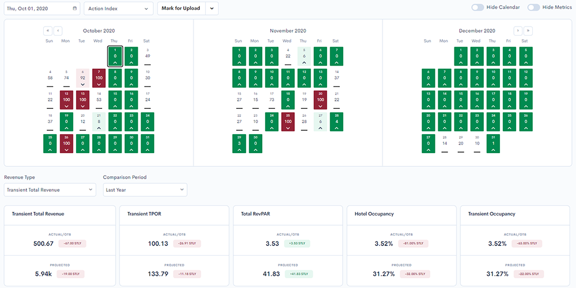The height and width of the screenshot is (288, 576).
Task: Select November 17 cell showing 73
Action: pos(271,100)
